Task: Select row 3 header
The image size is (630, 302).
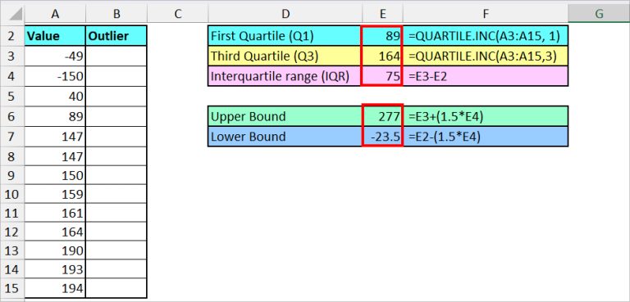Action: [x=12, y=56]
